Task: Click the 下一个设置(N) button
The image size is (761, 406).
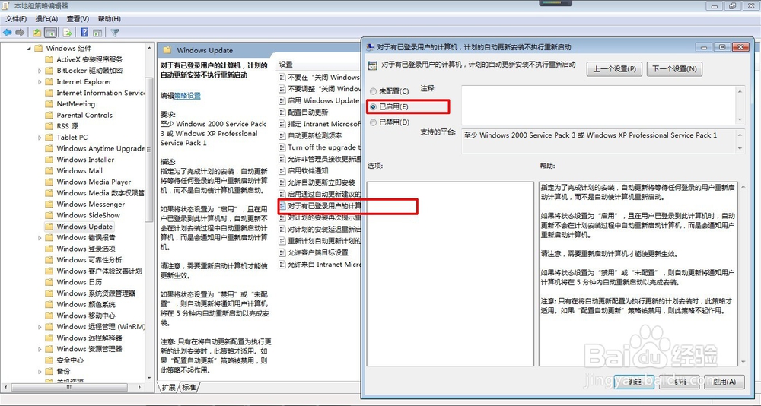Action: coord(674,69)
